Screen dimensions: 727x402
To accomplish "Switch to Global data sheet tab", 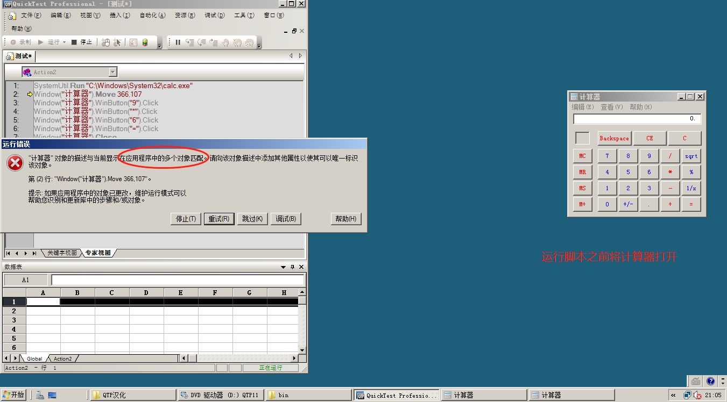I will (x=34, y=358).
